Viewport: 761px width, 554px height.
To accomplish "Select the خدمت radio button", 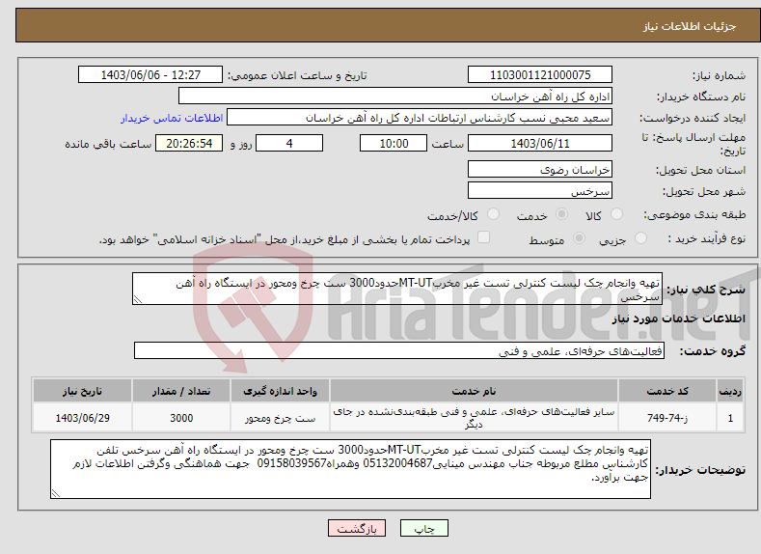I will click(x=561, y=214).
